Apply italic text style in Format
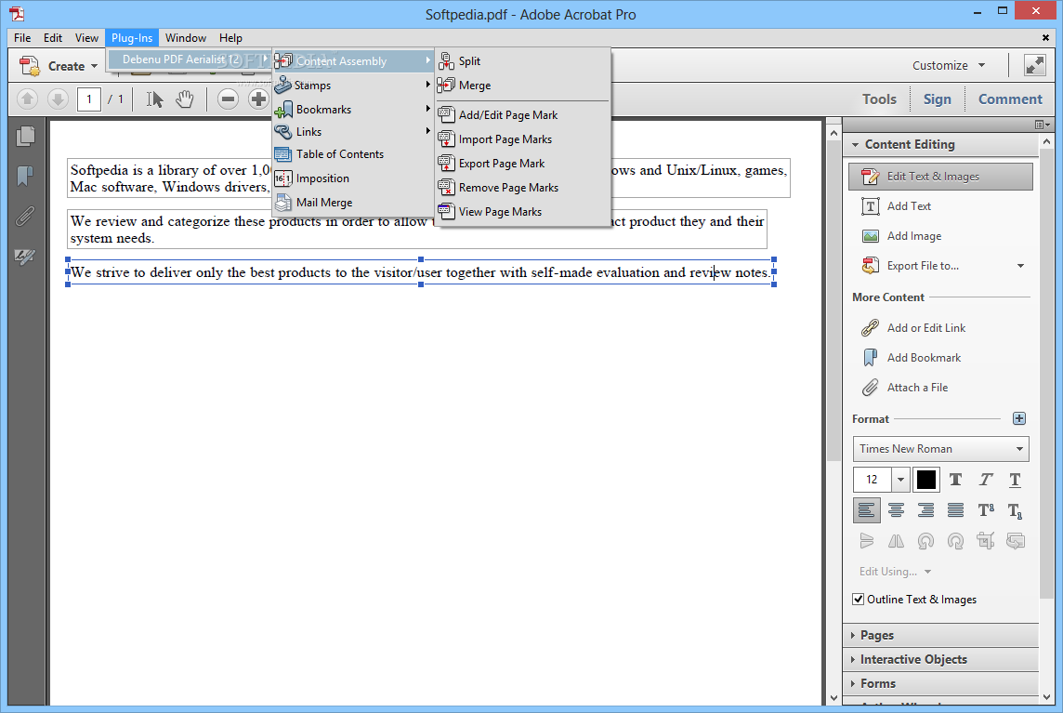The width and height of the screenshot is (1063, 713). (x=985, y=480)
